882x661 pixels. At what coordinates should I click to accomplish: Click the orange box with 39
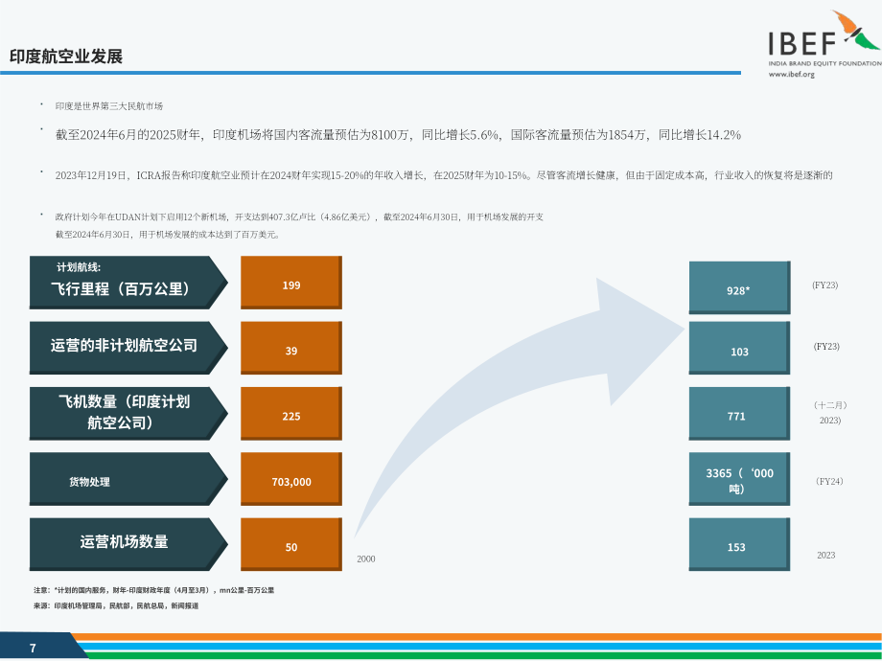[x=291, y=348]
